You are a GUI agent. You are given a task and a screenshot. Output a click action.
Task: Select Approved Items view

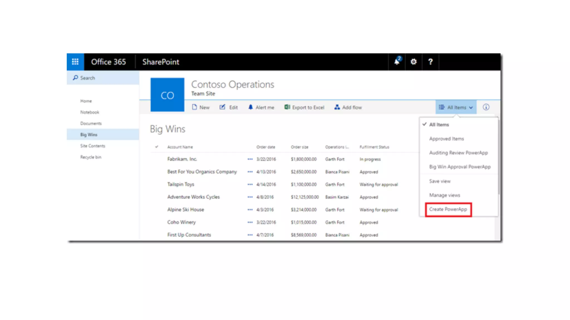click(446, 139)
